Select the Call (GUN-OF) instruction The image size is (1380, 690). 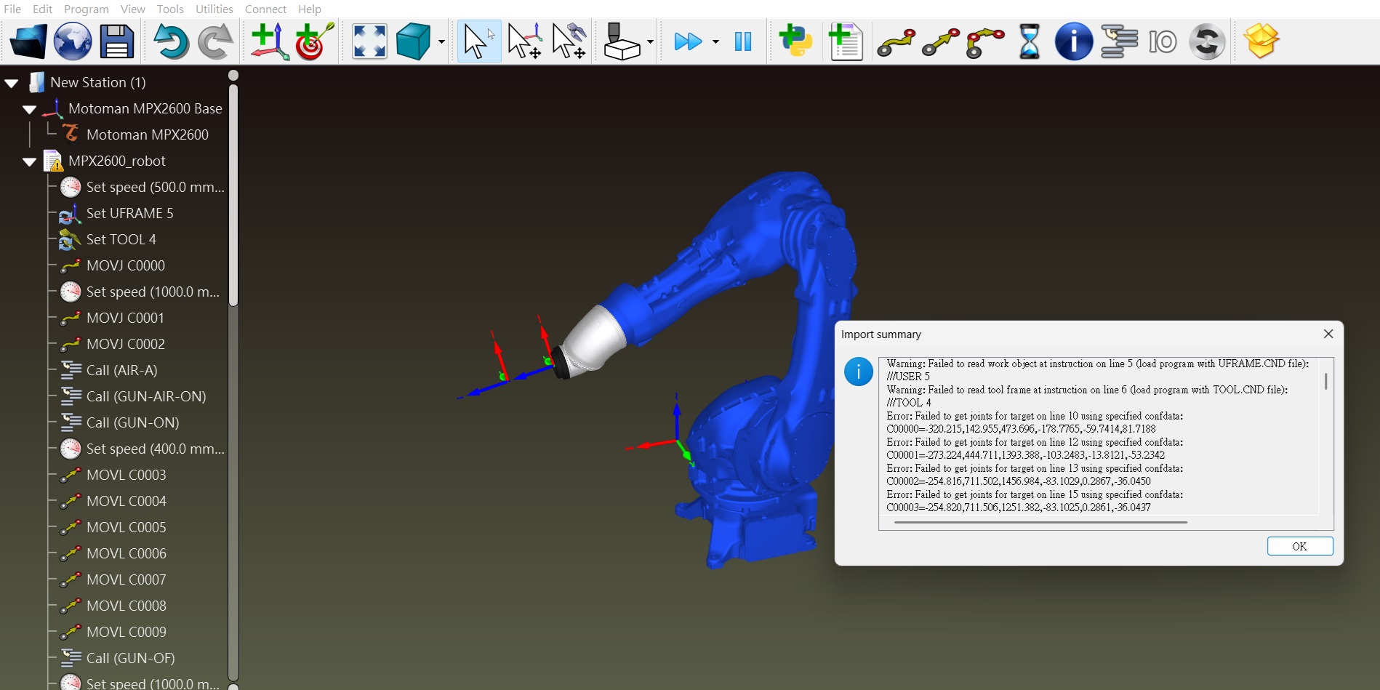(130, 658)
